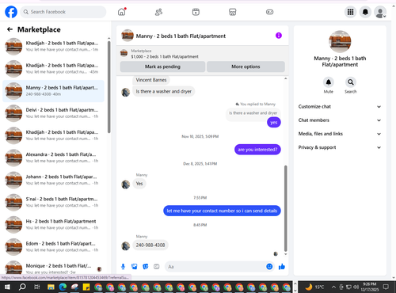This screenshot has height=293, width=396.
Task: Open Deivi conversation in list
Action: (x=53, y=113)
